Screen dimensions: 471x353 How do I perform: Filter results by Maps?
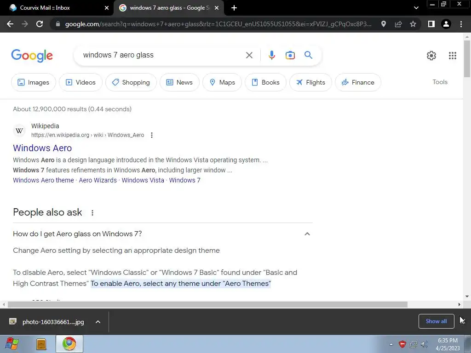222,82
